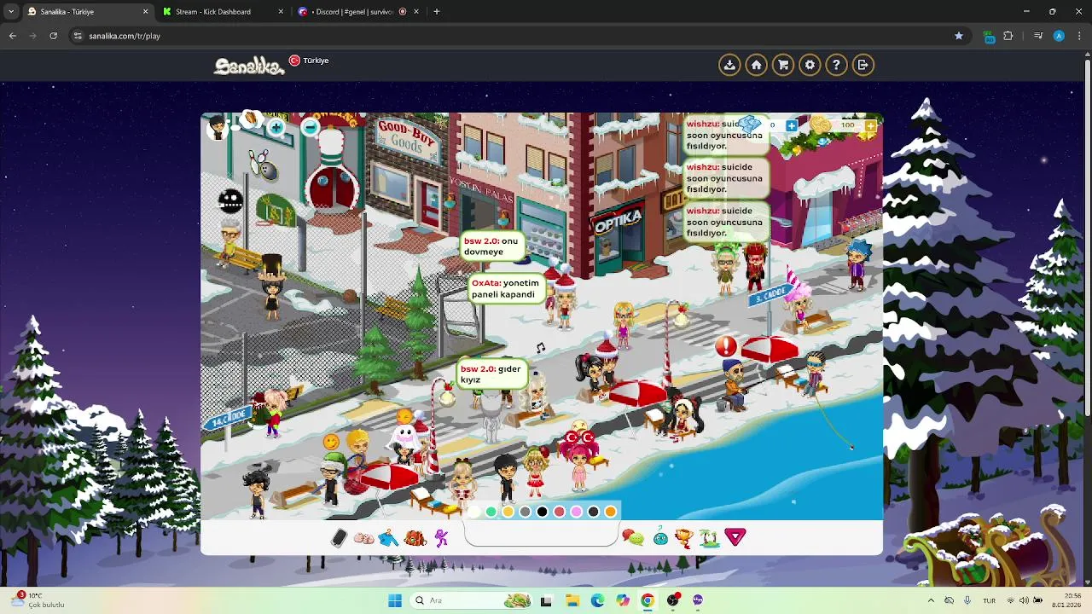Open Microsoft Edge from the taskbar

pos(597,600)
